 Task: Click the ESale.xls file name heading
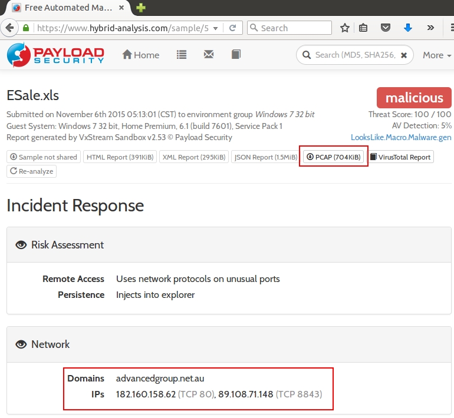(x=32, y=95)
